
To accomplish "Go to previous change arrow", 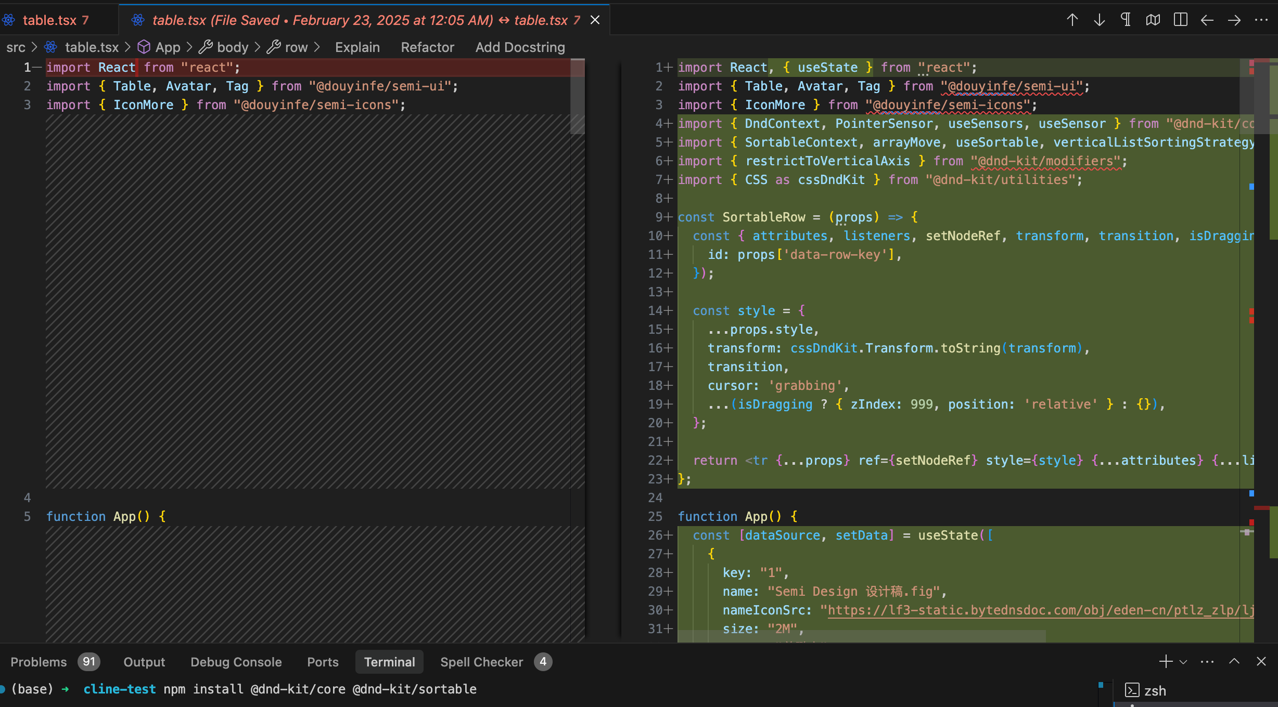I will click(x=1072, y=20).
